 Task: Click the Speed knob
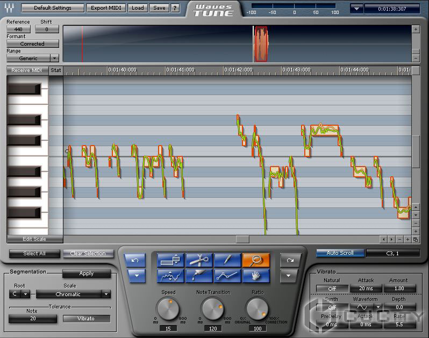[168, 309]
